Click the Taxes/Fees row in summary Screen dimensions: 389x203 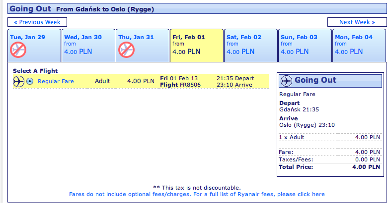(x=329, y=159)
